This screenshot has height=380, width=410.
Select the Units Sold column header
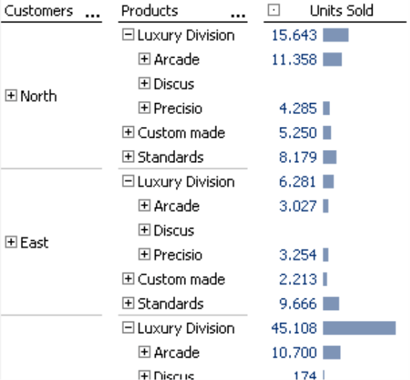(x=342, y=11)
